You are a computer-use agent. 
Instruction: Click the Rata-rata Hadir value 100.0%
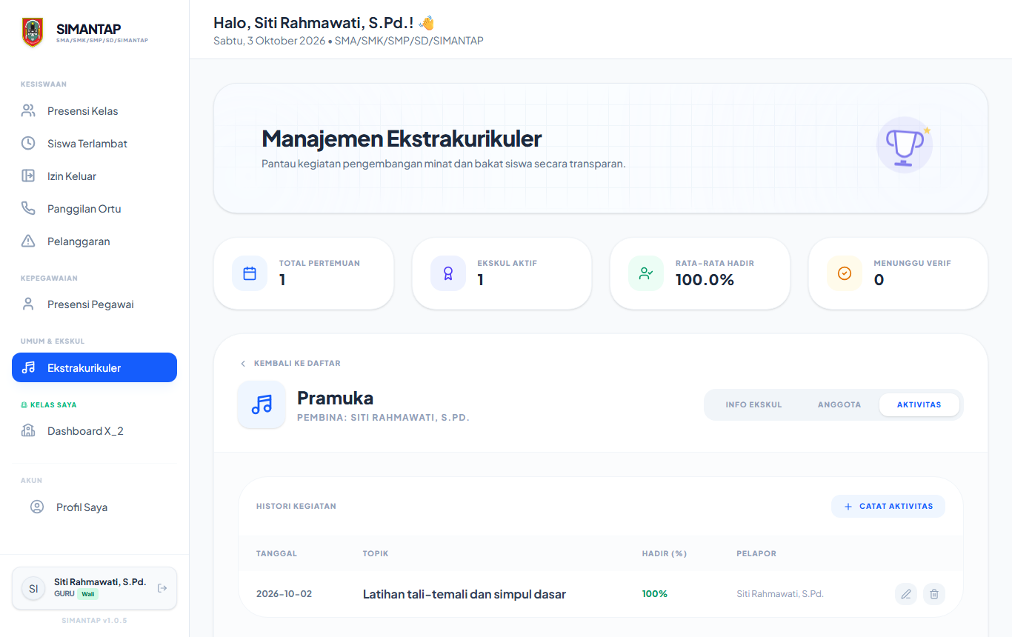(705, 280)
